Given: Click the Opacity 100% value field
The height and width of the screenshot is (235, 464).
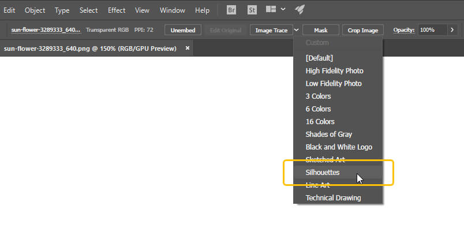Looking at the screenshot, I should click(432, 30).
